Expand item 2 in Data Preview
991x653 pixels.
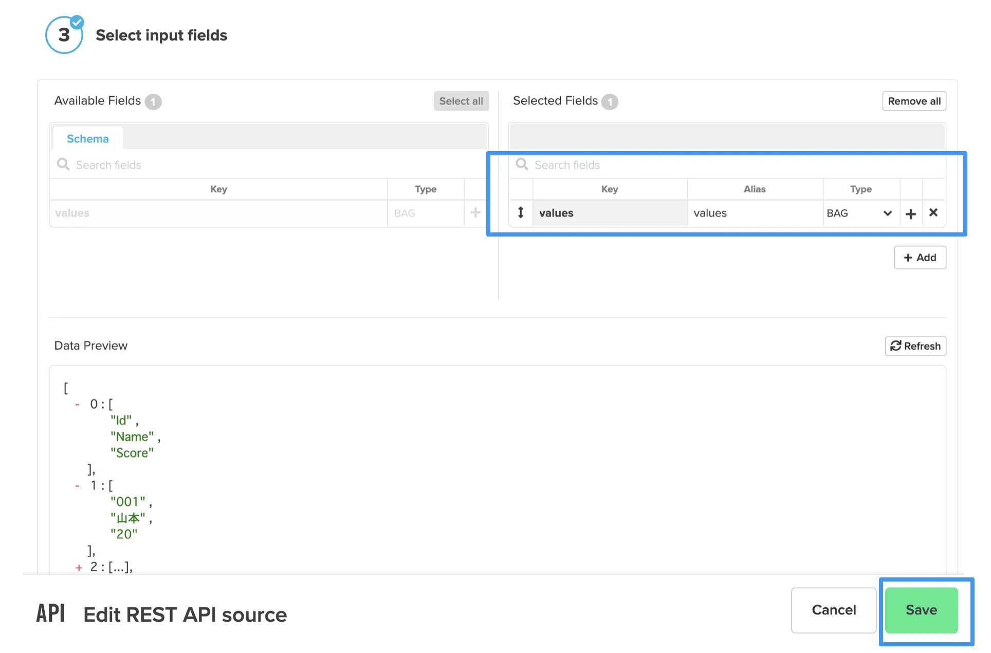79,568
